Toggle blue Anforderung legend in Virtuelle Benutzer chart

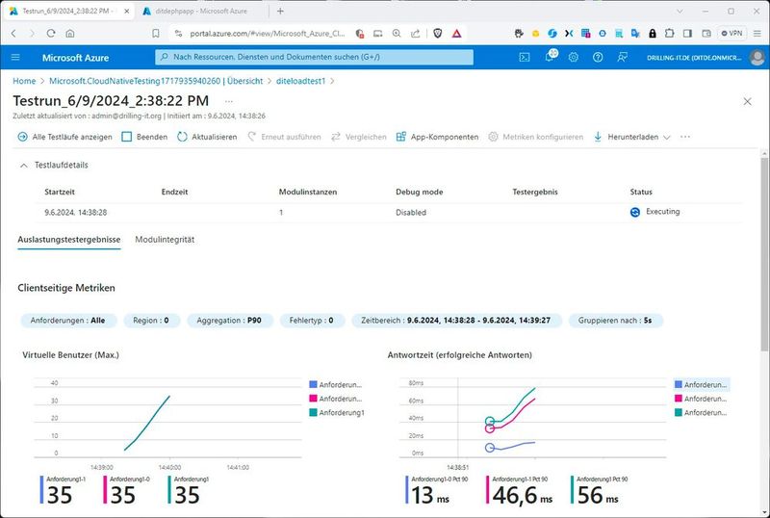pos(336,385)
